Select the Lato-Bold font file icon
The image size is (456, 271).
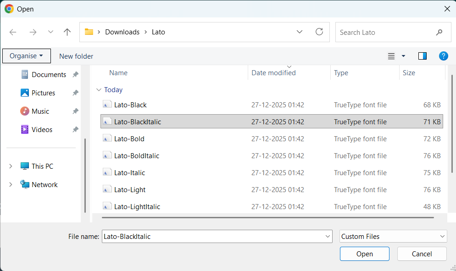pyautogui.click(x=107, y=139)
